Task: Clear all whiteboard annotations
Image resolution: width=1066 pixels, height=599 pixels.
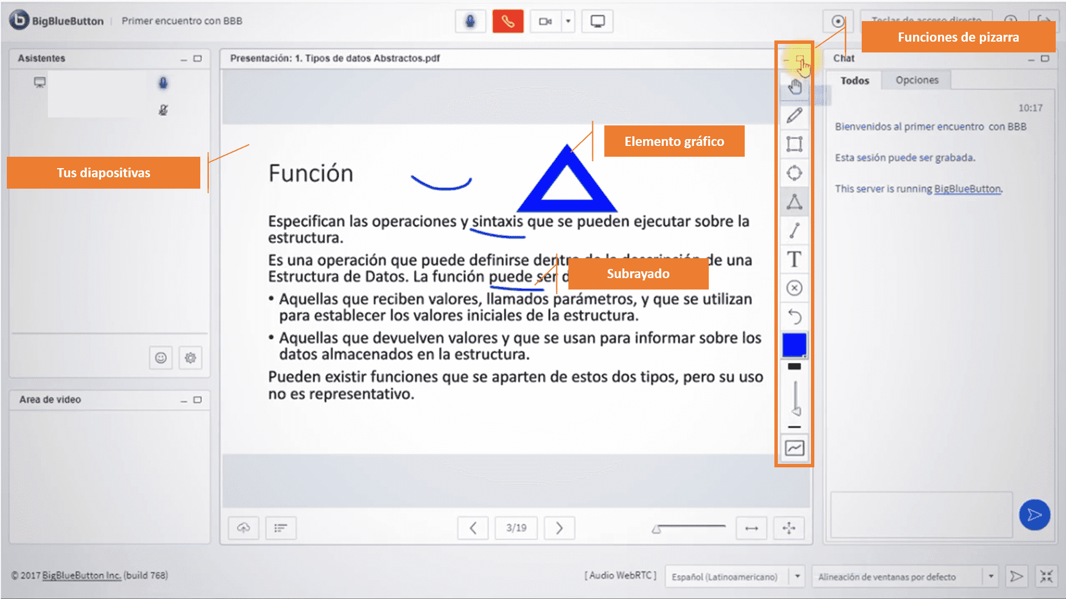Action: (x=794, y=288)
